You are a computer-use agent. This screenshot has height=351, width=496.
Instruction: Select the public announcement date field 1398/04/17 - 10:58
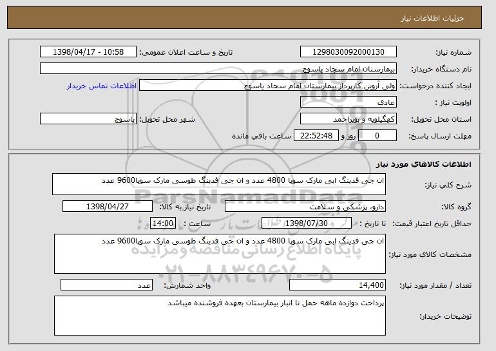tap(88, 52)
